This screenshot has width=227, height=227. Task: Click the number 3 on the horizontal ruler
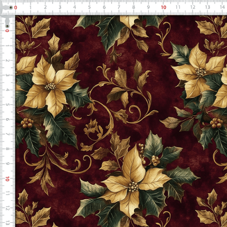(x=60, y=7)
